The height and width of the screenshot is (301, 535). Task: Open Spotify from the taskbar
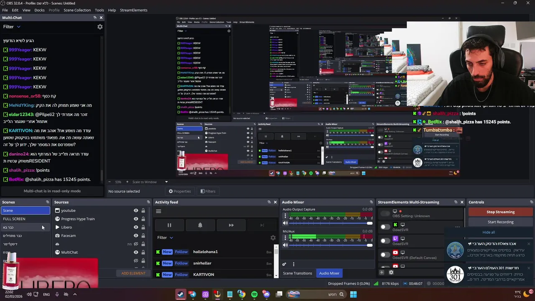pos(255,294)
